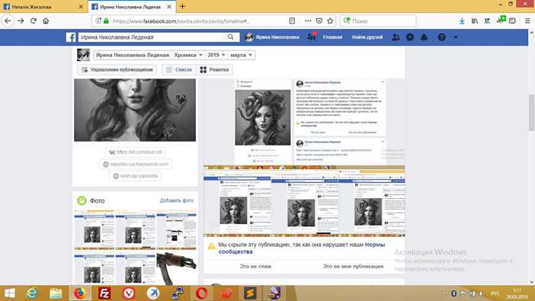Open profile name Ирина Николаевна Леденая breadcrumb

pyautogui.click(x=133, y=55)
